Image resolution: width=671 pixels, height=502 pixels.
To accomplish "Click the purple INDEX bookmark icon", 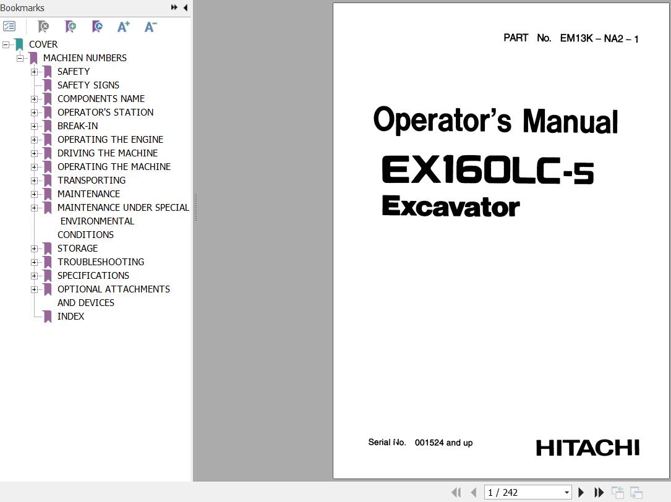I will coord(48,317).
